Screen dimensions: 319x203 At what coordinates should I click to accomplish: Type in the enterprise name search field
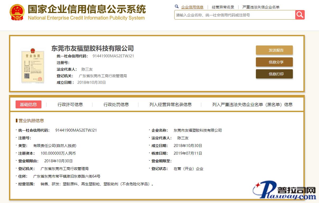pyautogui.click(x=234, y=15)
